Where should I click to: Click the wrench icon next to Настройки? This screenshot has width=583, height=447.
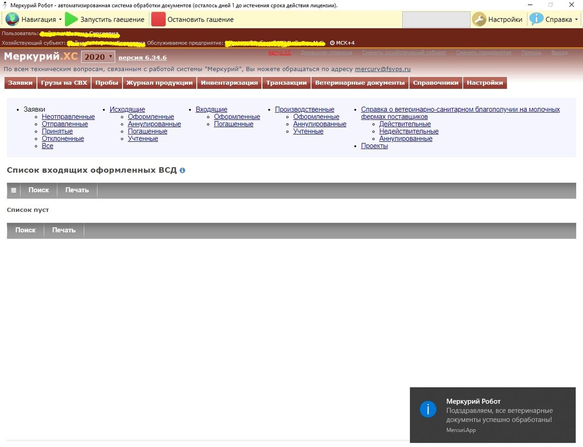479,19
